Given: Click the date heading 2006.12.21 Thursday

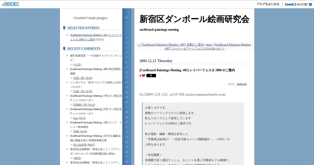Looking at the screenshot, I should pos(156,61).
